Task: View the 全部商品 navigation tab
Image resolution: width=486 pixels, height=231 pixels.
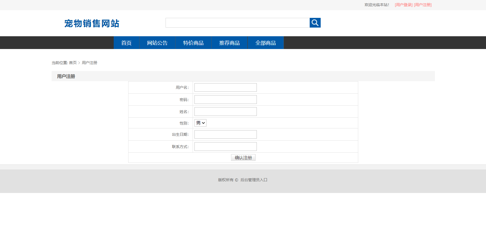Action: tap(265, 43)
